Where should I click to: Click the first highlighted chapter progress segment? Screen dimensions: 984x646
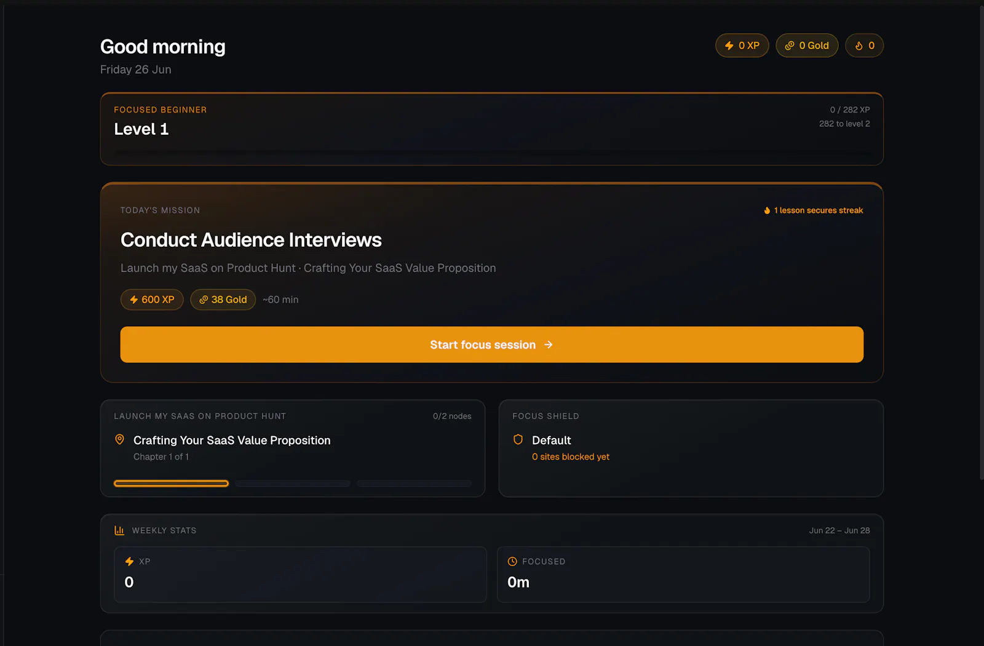(172, 484)
